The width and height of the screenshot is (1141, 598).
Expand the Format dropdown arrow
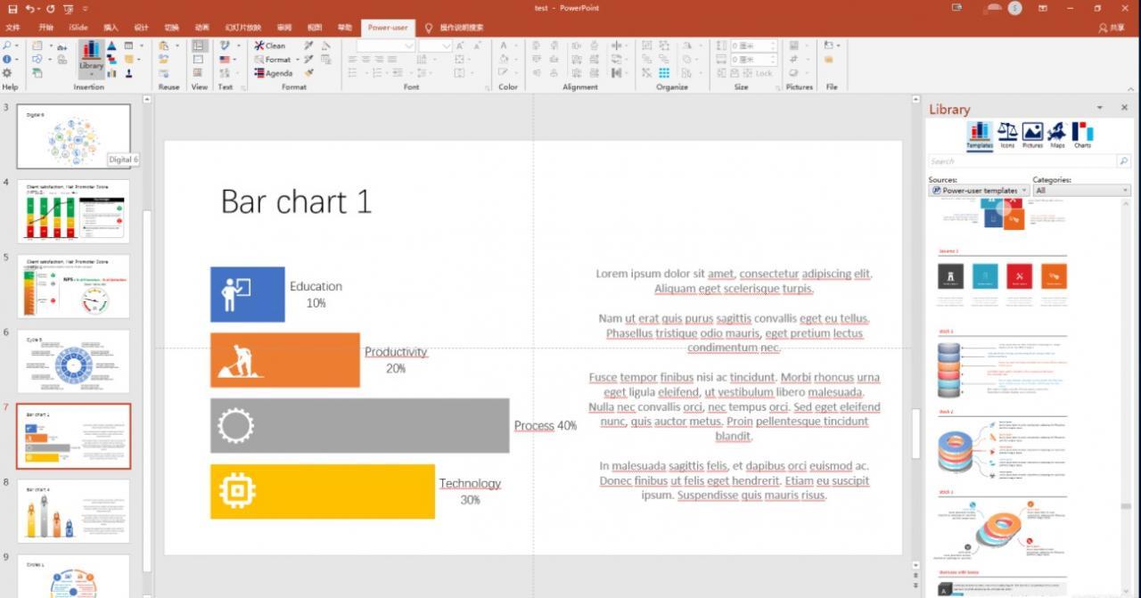[296, 60]
